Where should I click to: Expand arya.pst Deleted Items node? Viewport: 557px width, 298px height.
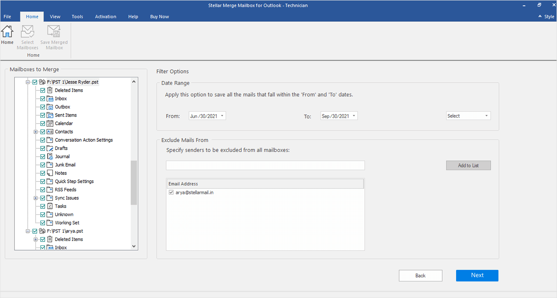tap(36, 239)
